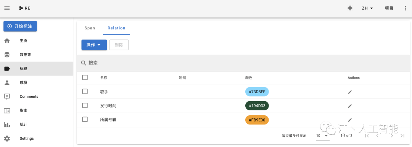Open the Comments sidebar item
Viewport: 412px width, 147px height.
point(37,97)
